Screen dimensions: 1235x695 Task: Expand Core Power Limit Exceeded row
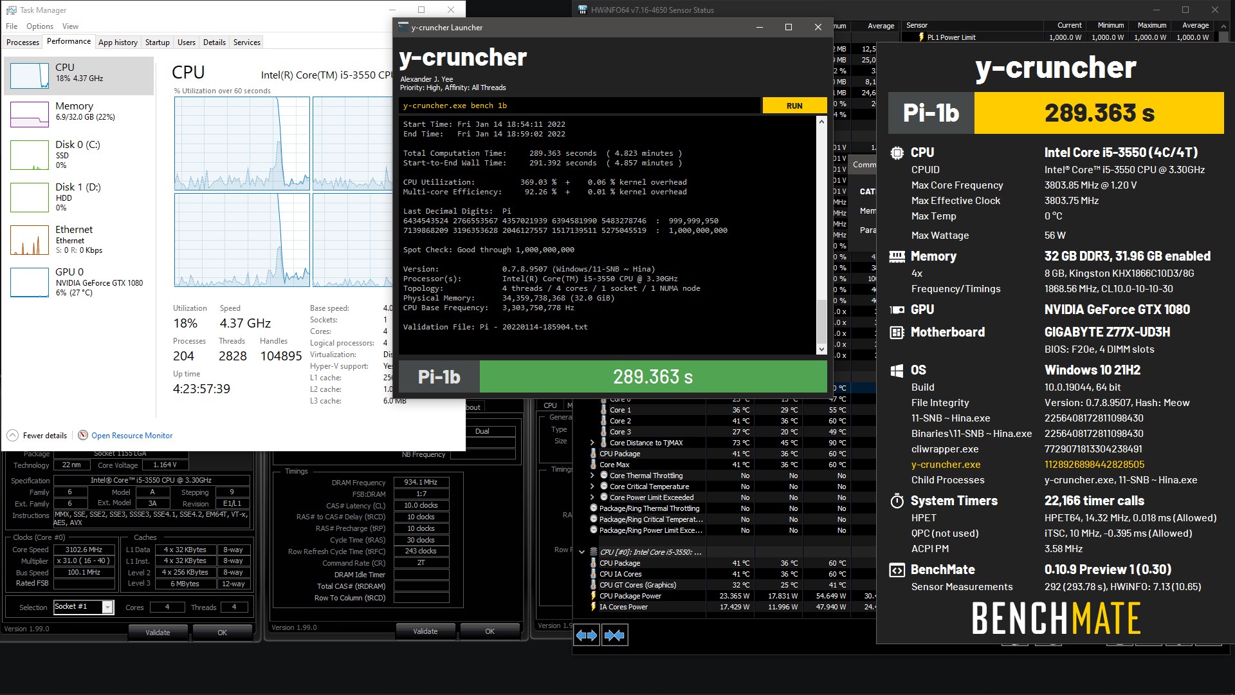[x=592, y=497]
